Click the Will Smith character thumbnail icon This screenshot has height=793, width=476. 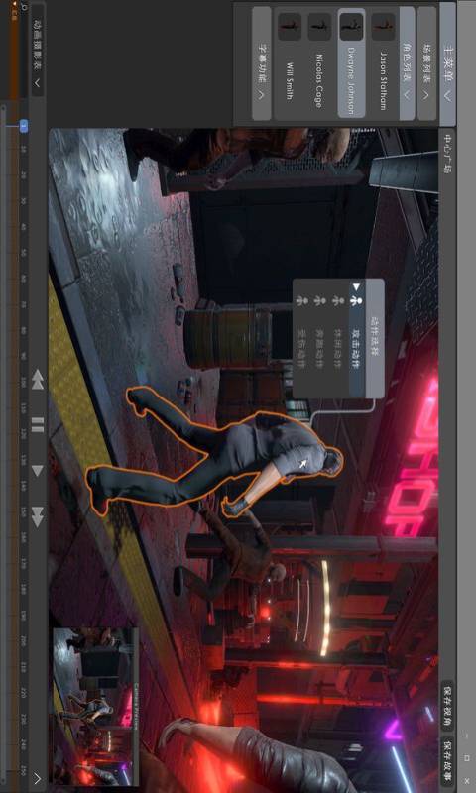(290, 27)
